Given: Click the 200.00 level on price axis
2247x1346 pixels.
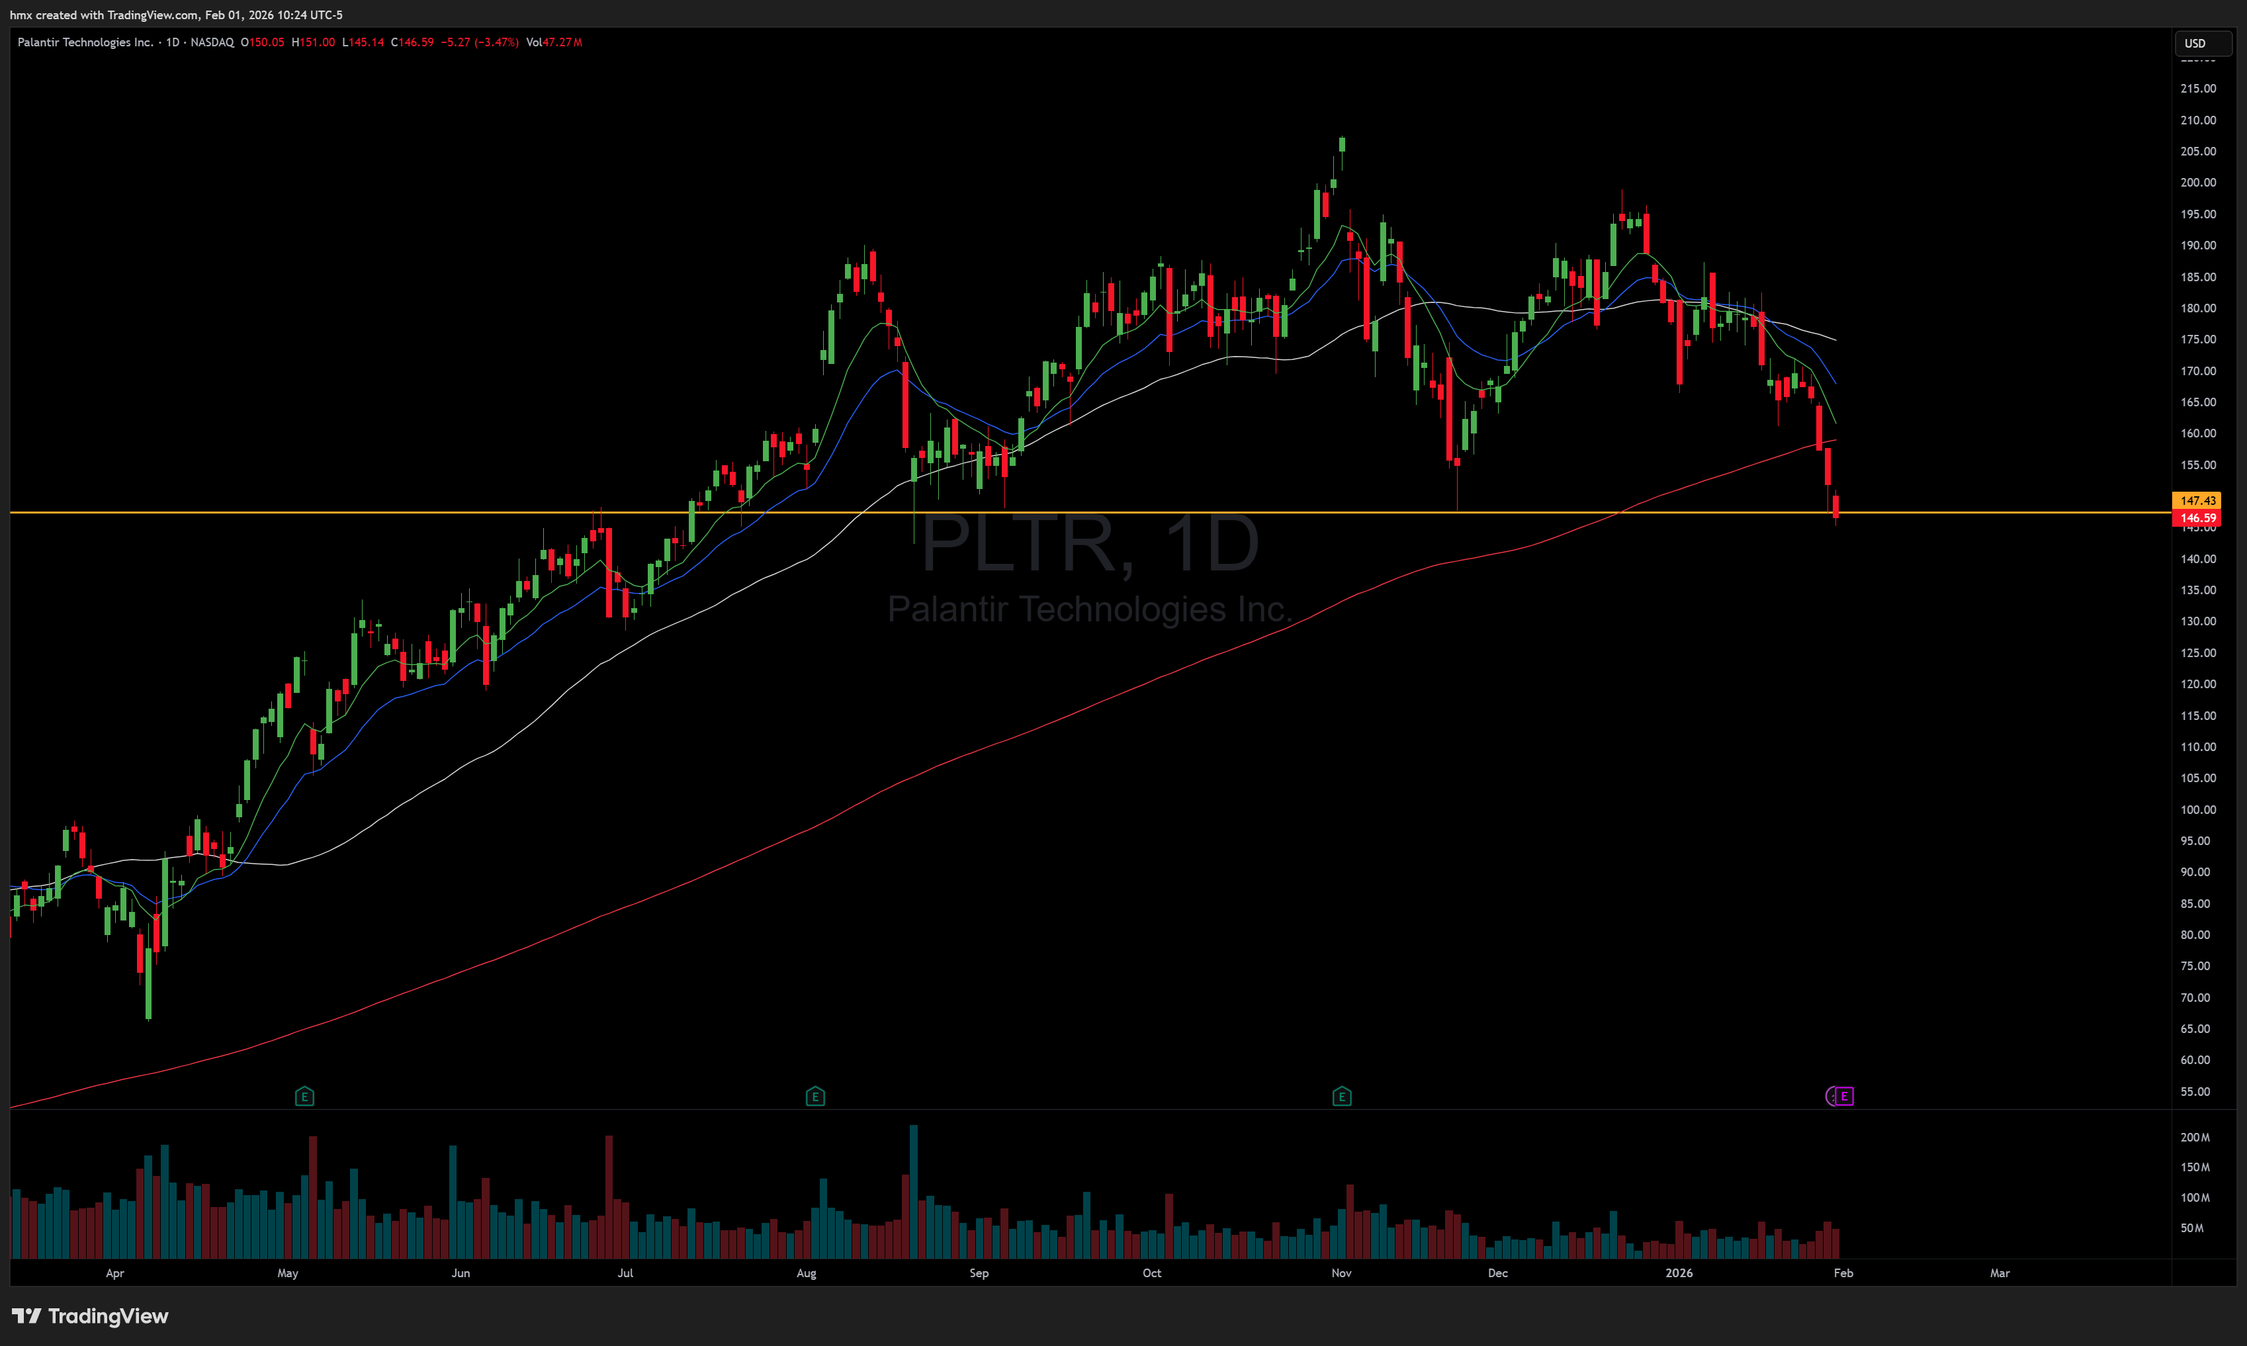Looking at the screenshot, I should (x=2197, y=182).
